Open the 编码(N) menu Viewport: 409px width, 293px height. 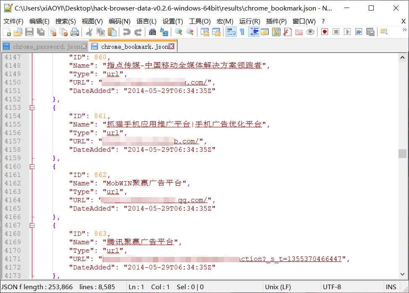point(119,21)
